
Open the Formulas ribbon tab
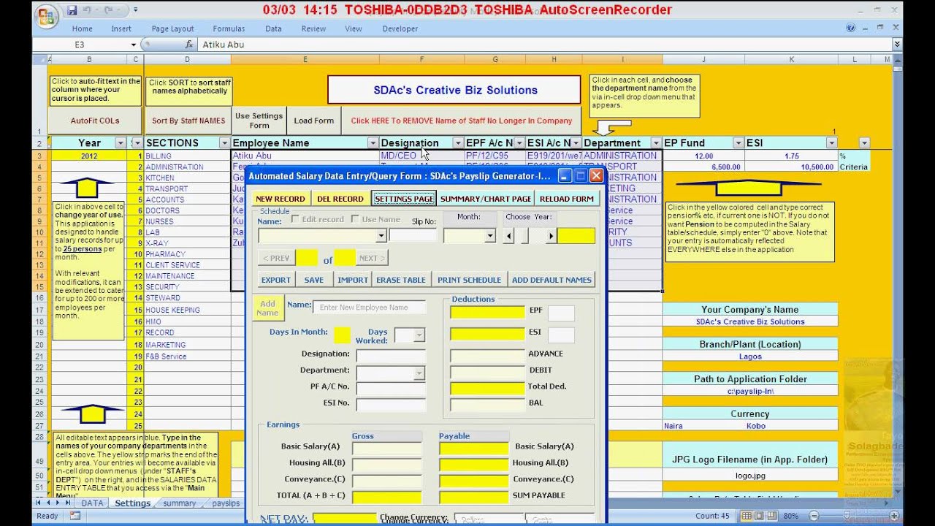pyautogui.click(x=229, y=28)
